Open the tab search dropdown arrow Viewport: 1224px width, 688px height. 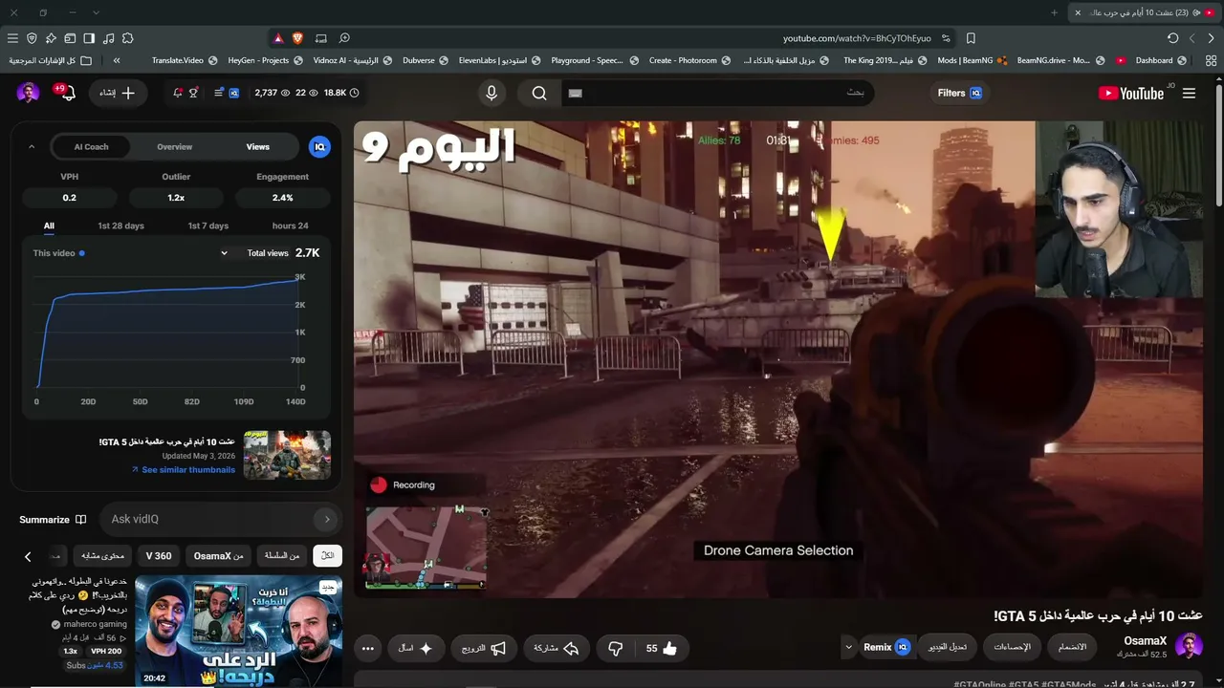(96, 12)
